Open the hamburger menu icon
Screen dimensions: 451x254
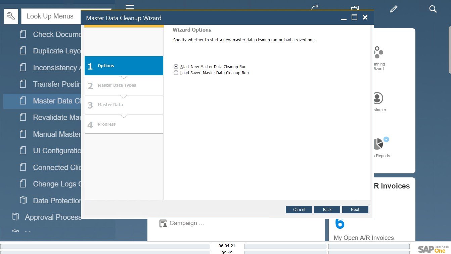130,7
